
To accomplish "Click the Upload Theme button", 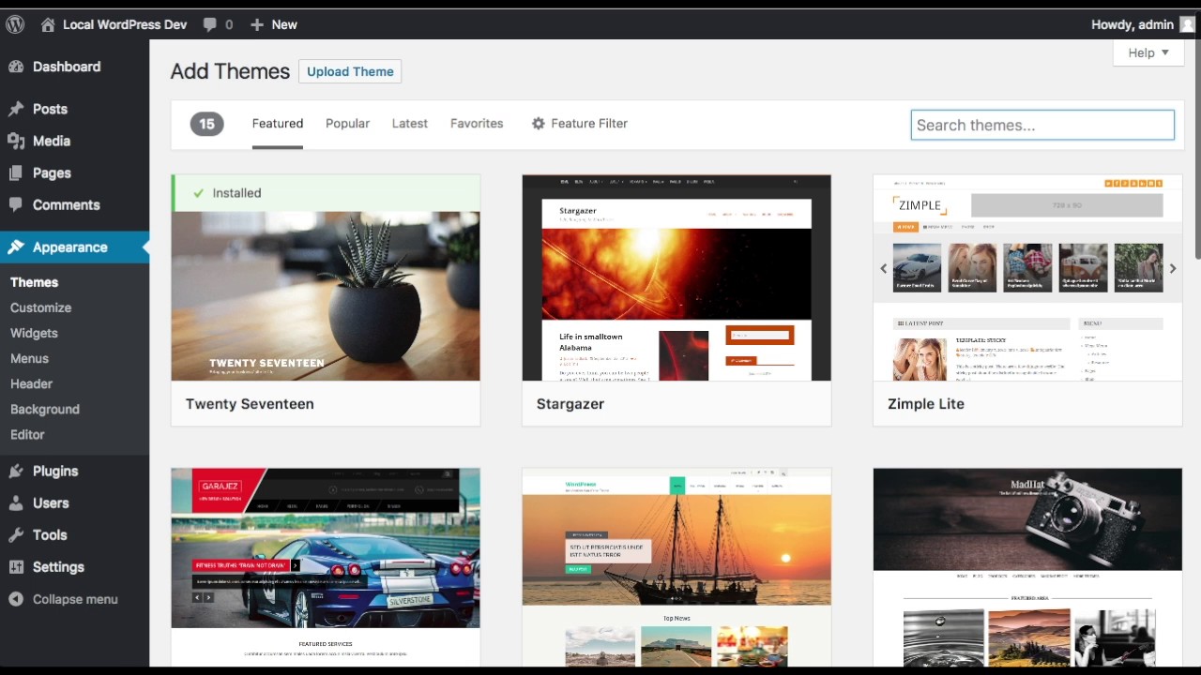I will click(x=350, y=71).
